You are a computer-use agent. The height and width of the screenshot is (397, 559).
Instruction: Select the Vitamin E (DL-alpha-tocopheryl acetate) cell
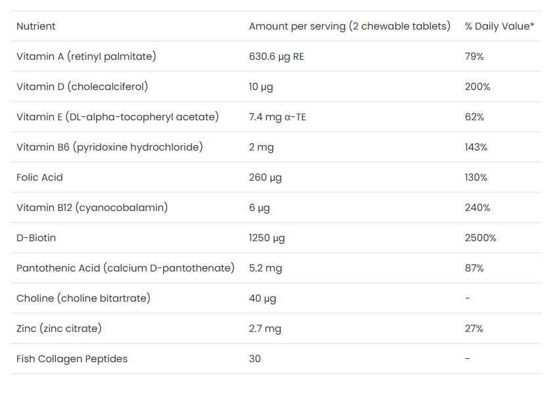point(118,117)
